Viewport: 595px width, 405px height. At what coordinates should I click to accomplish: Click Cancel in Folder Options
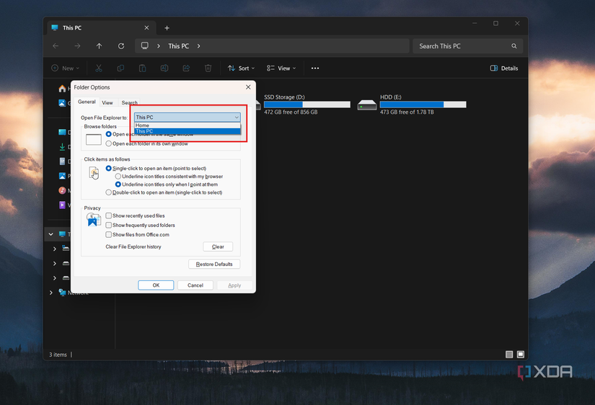pyautogui.click(x=195, y=285)
